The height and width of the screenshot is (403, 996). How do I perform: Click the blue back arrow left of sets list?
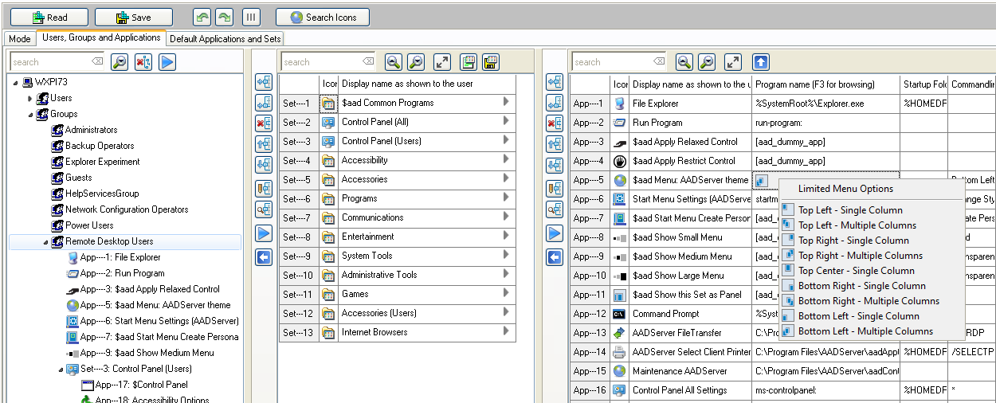265,256
